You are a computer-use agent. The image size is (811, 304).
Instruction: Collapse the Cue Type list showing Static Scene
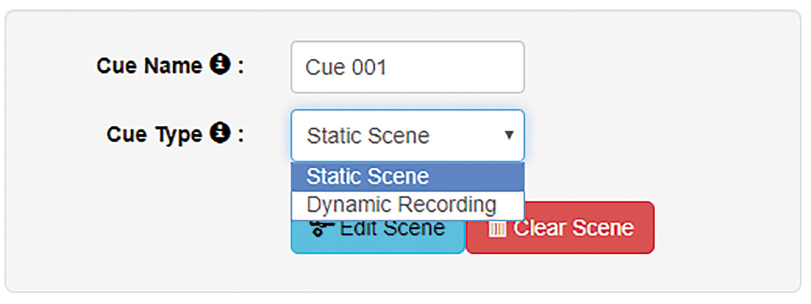pyautogui.click(x=408, y=136)
